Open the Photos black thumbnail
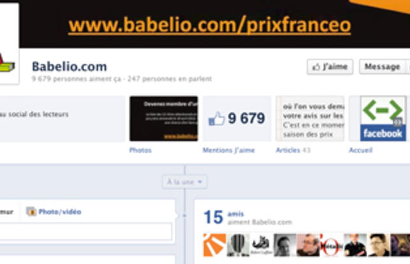 click(164, 119)
